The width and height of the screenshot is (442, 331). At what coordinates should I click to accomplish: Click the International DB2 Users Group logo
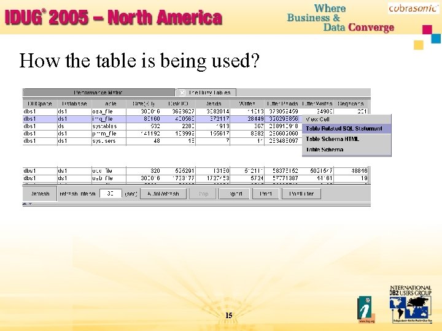411,304
